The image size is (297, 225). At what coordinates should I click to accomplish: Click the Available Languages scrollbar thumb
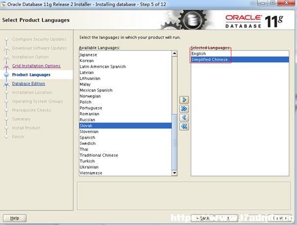tap(174, 142)
